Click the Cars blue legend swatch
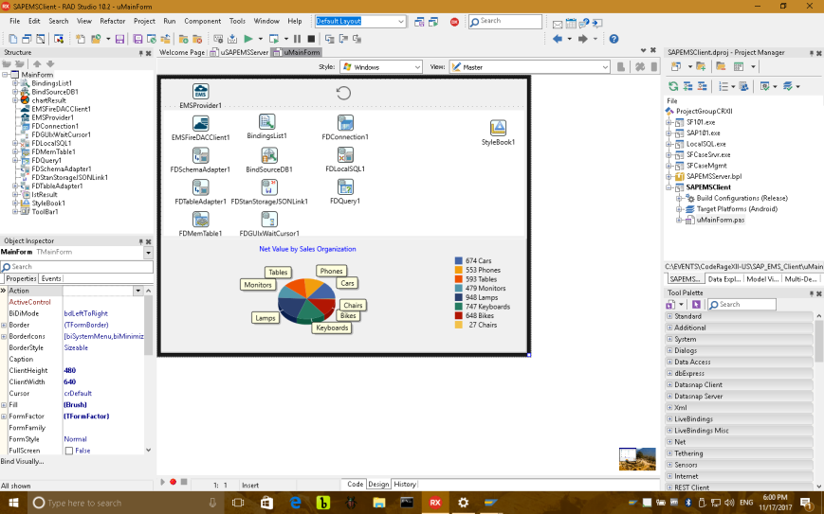This screenshot has width=824, height=514. (x=459, y=260)
